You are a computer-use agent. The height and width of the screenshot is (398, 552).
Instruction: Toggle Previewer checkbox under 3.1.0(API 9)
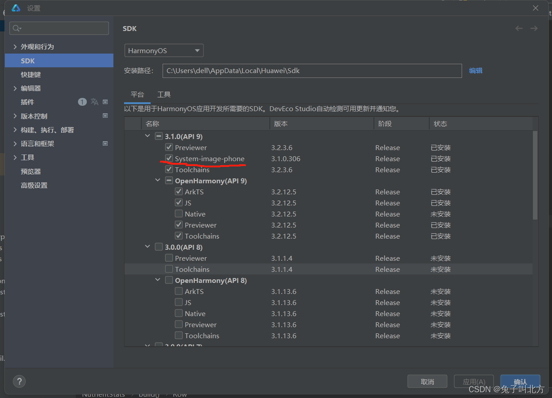click(169, 147)
